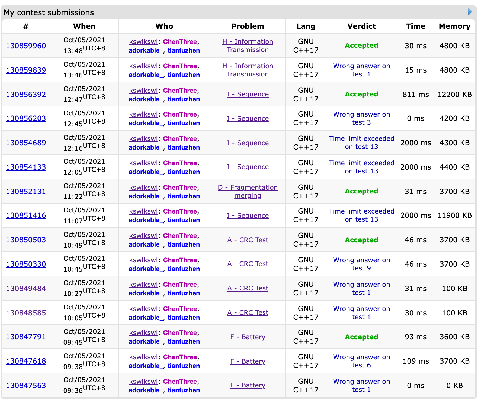The height and width of the screenshot is (407, 481).
Task: Click the blue arrow beside My contest submissions
Action: [470, 12]
